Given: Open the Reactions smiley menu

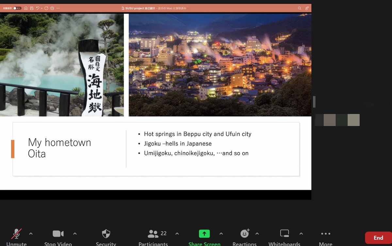Looking at the screenshot, I should click(x=245, y=233).
